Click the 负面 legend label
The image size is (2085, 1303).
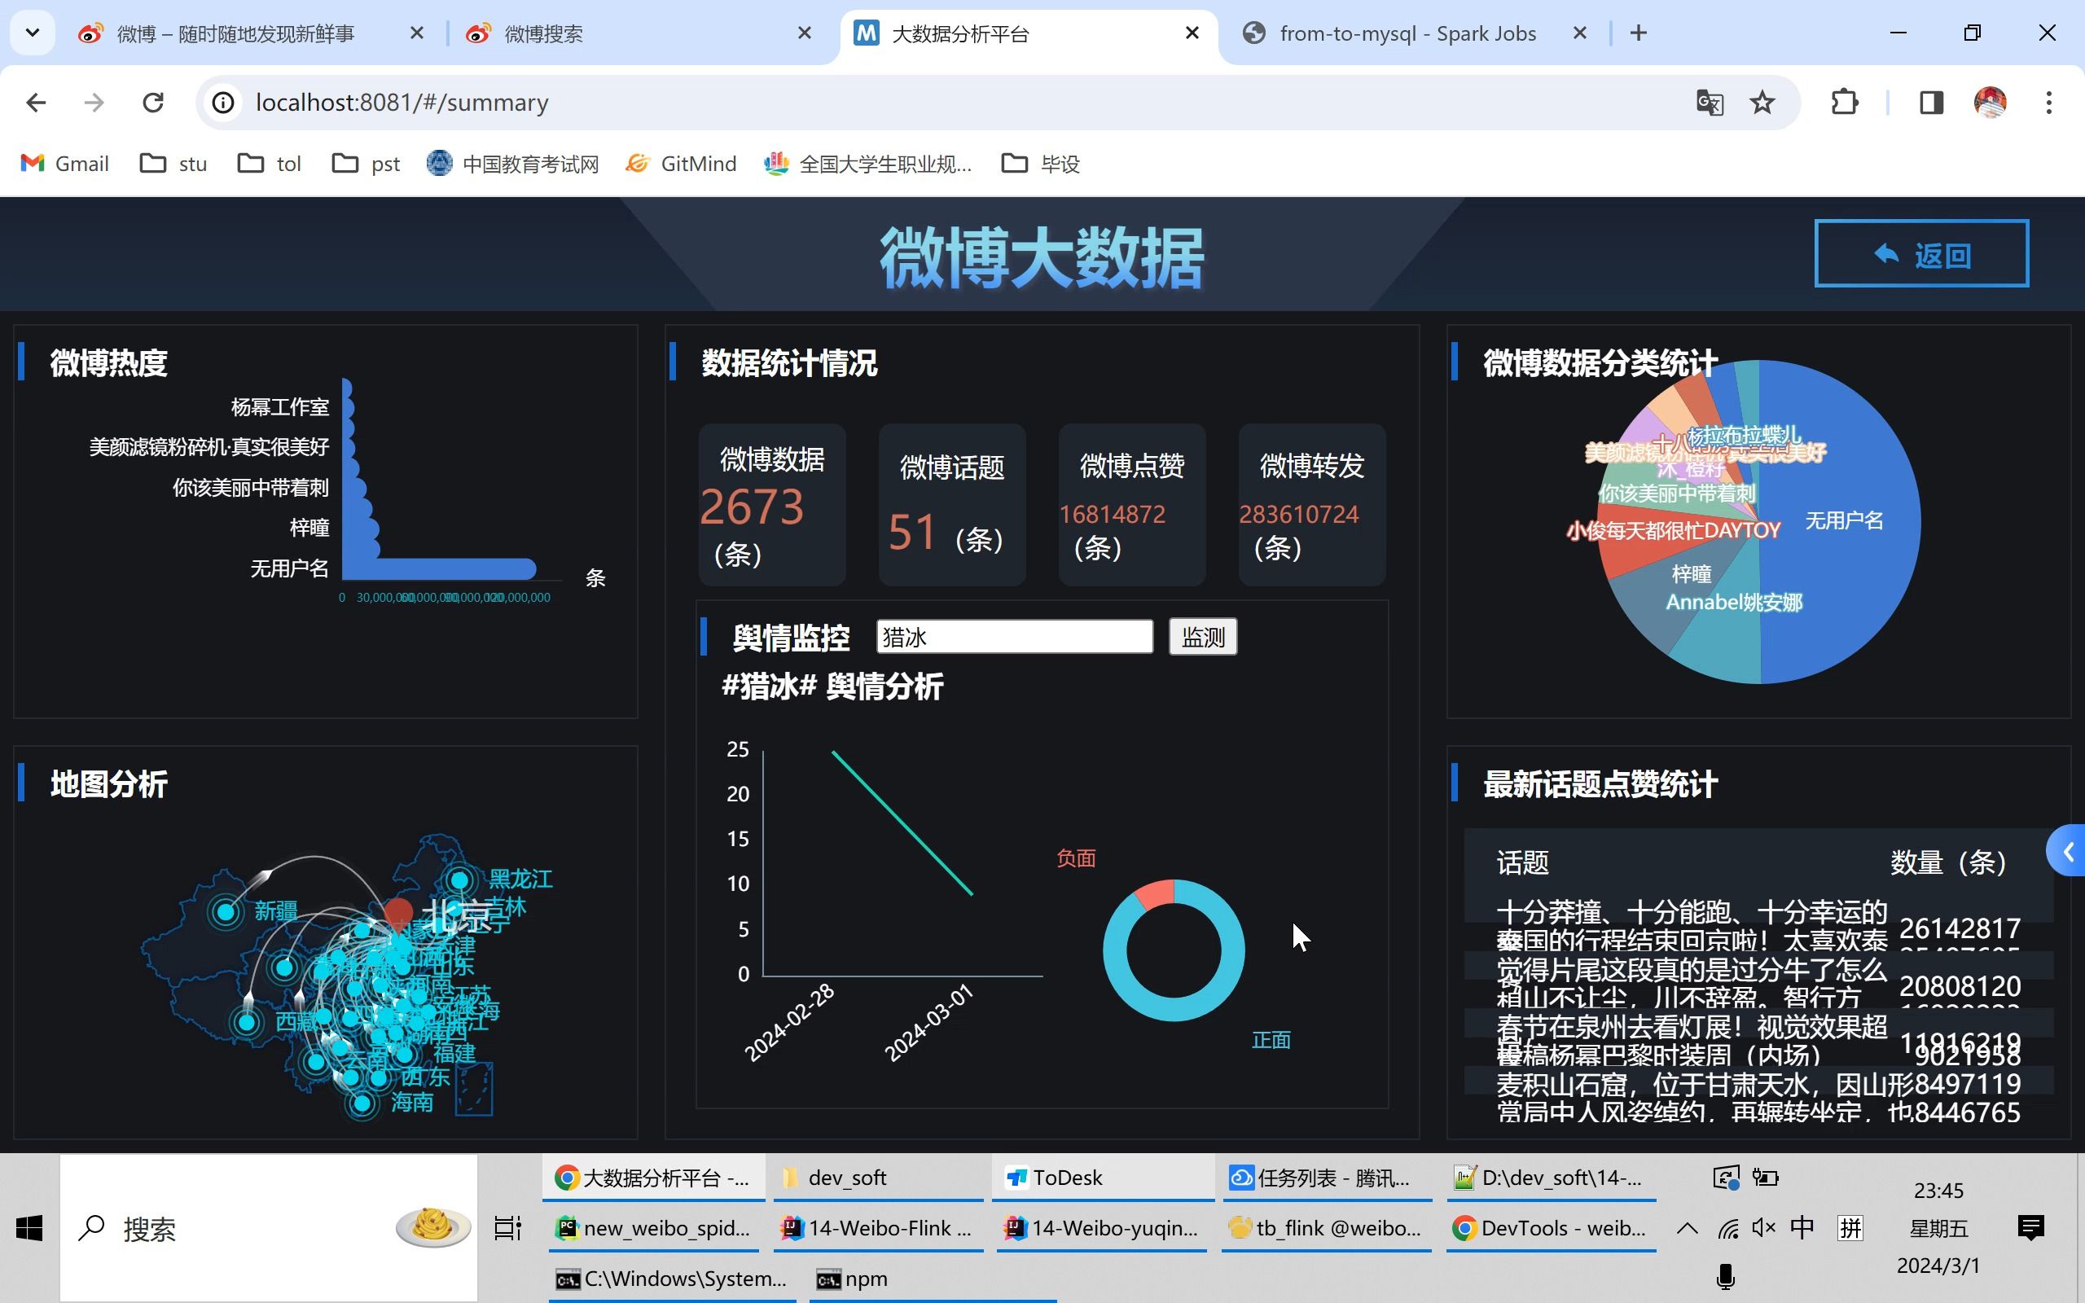click(x=1076, y=858)
